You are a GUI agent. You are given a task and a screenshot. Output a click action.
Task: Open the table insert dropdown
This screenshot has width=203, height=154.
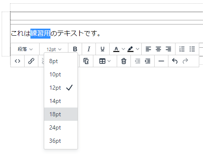click(x=105, y=61)
